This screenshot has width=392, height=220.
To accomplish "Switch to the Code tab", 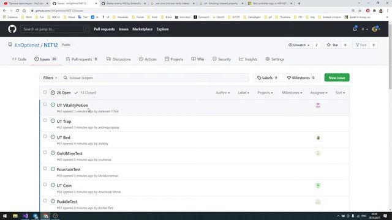I will 19,59.
